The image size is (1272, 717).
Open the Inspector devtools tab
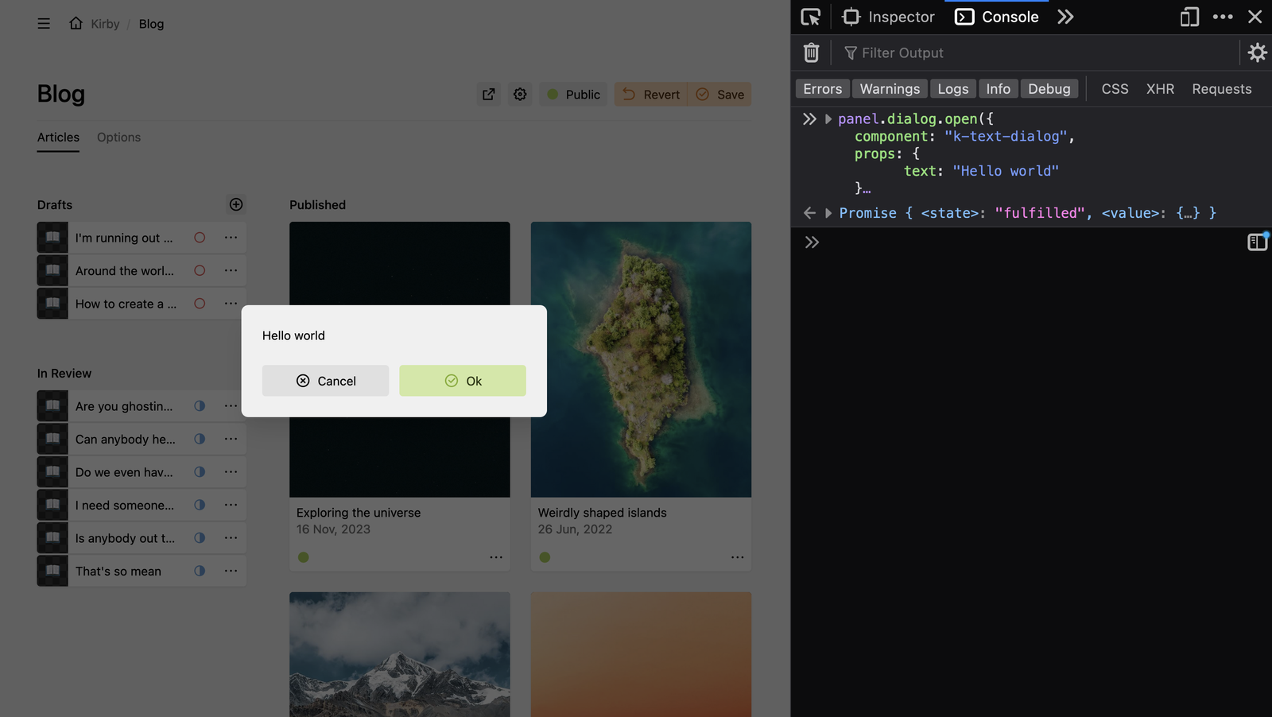coord(888,17)
